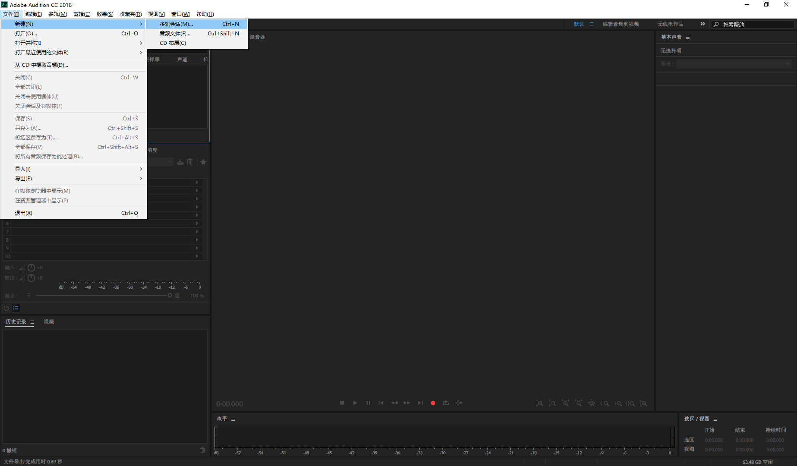The width and height of the screenshot is (797, 466).
Task: Click 从 CD 中提取音频(D)...
Action: coord(74,65)
